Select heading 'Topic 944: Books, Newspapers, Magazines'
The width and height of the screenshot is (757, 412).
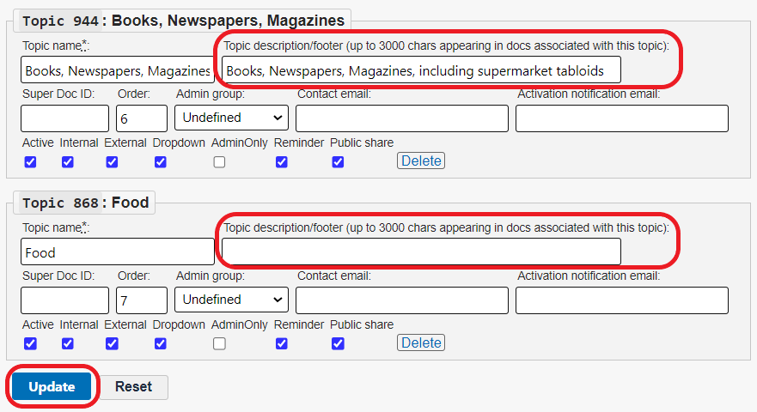click(184, 21)
